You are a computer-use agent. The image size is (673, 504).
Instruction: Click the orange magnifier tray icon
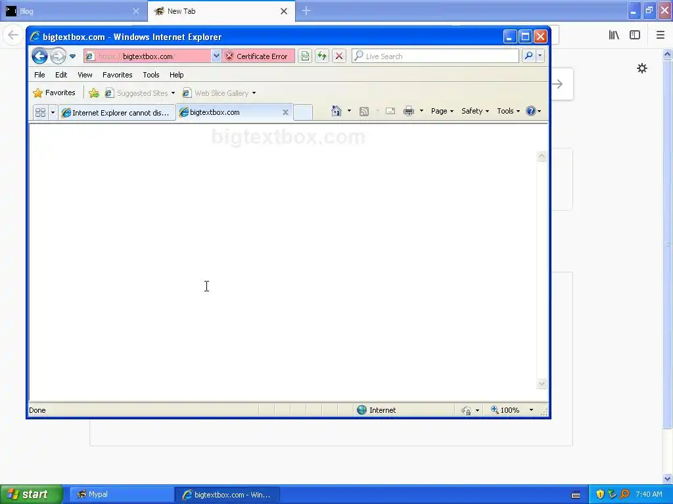(x=624, y=494)
